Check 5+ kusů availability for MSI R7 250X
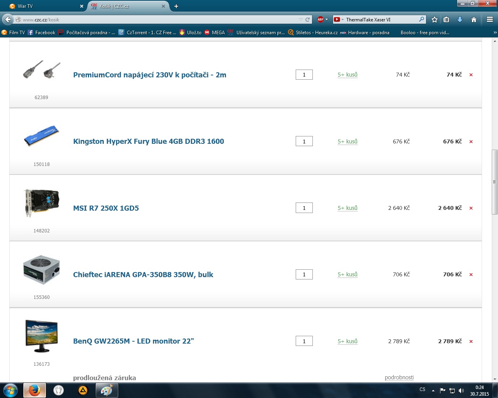 click(347, 208)
